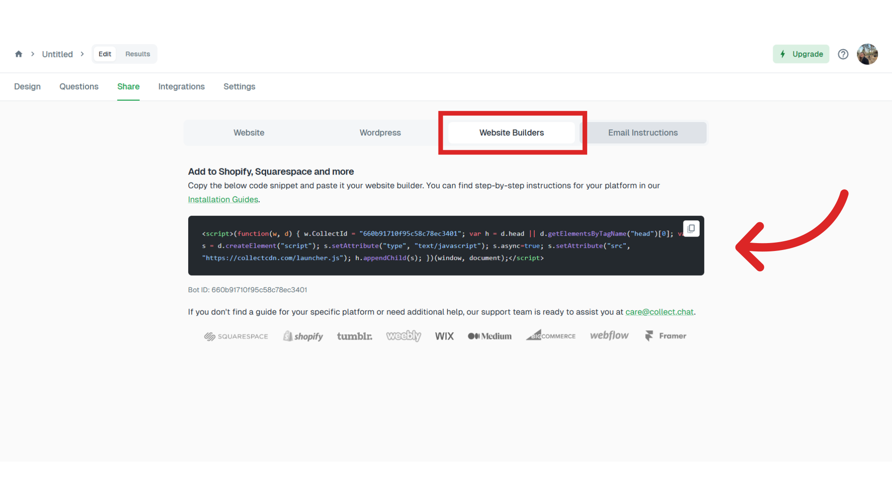Switch to the Results view
The image size is (892, 501).
coord(138,54)
